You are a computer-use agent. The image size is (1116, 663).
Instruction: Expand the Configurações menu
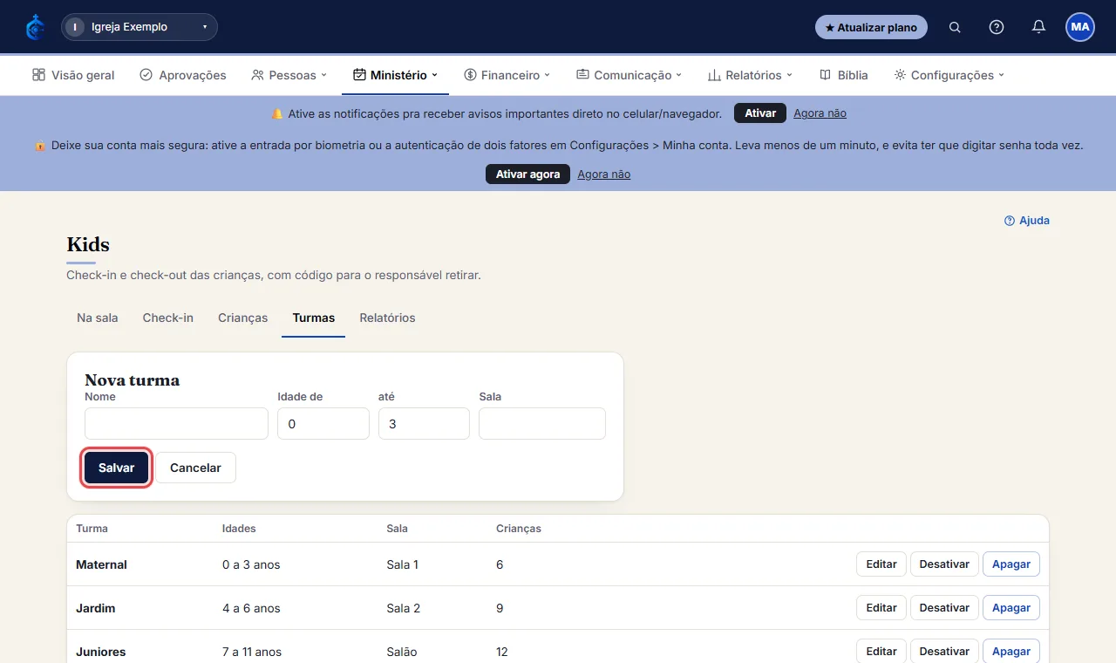pos(949,75)
